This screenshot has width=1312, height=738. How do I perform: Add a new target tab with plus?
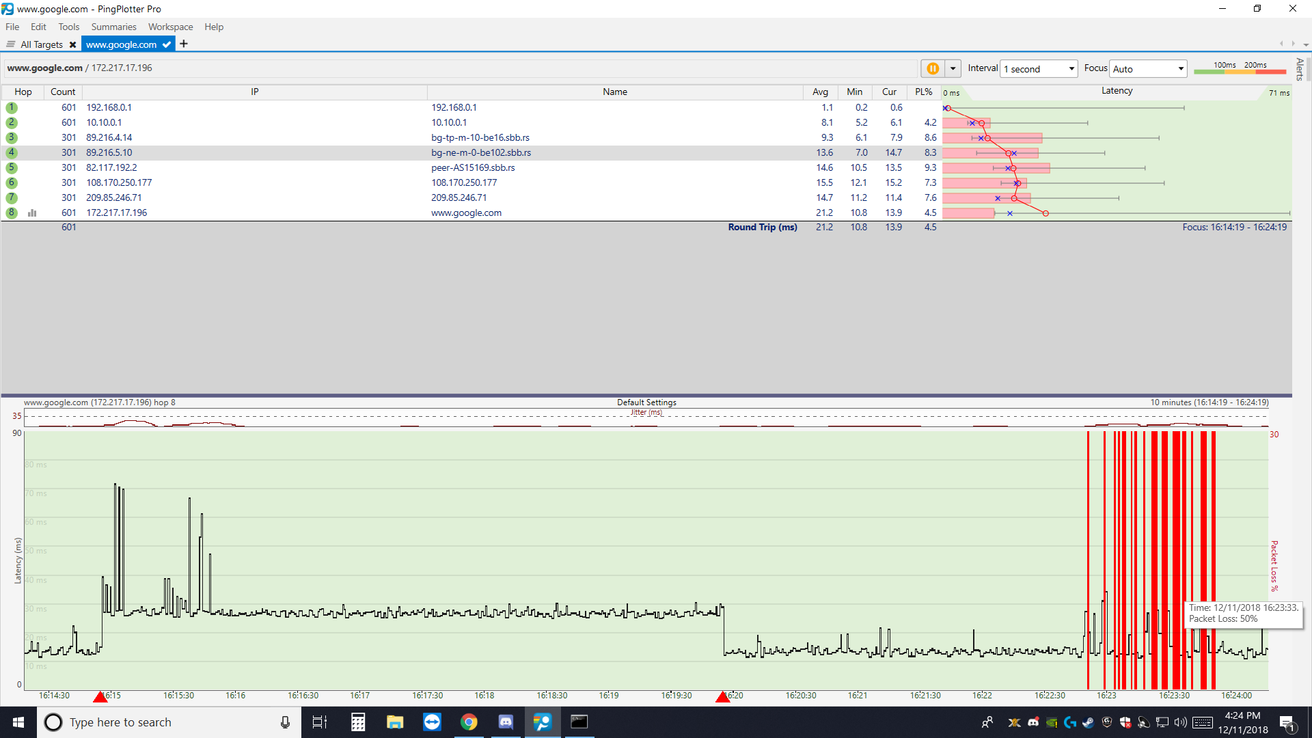pyautogui.click(x=184, y=44)
